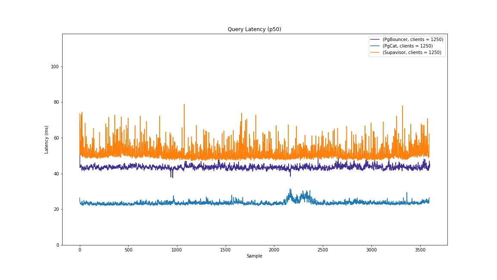Click the y-axis tick label 20
This screenshot has width=497, height=280.
(x=57, y=209)
